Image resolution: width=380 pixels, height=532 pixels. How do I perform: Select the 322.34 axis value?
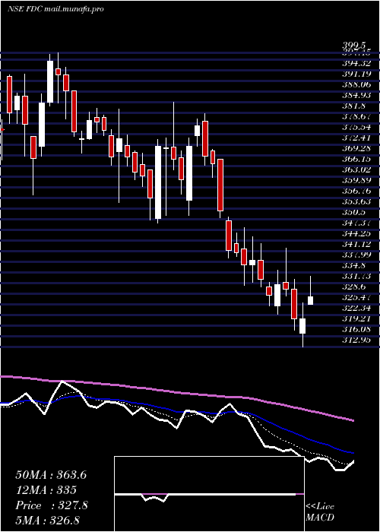356,308
